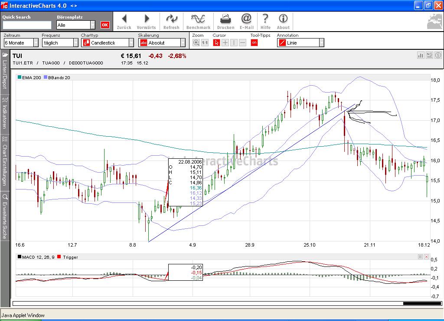The width and height of the screenshot is (444, 321).
Task: Switch to the Listen/Depot side tab
Action: point(5,71)
